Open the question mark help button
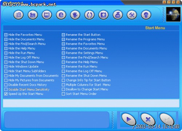The image size is (182, 131). click(169, 2)
